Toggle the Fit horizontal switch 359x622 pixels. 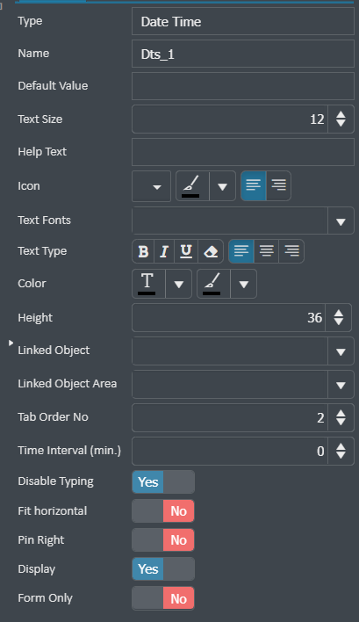click(163, 511)
